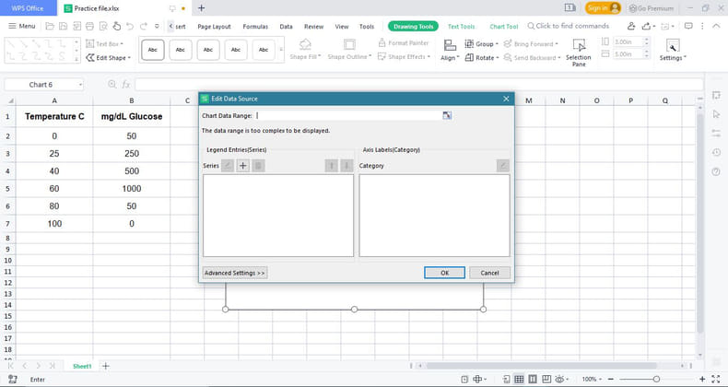728x387 pixels.
Task: Click the zoom slider handle
Action: pyautogui.click(x=656, y=379)
